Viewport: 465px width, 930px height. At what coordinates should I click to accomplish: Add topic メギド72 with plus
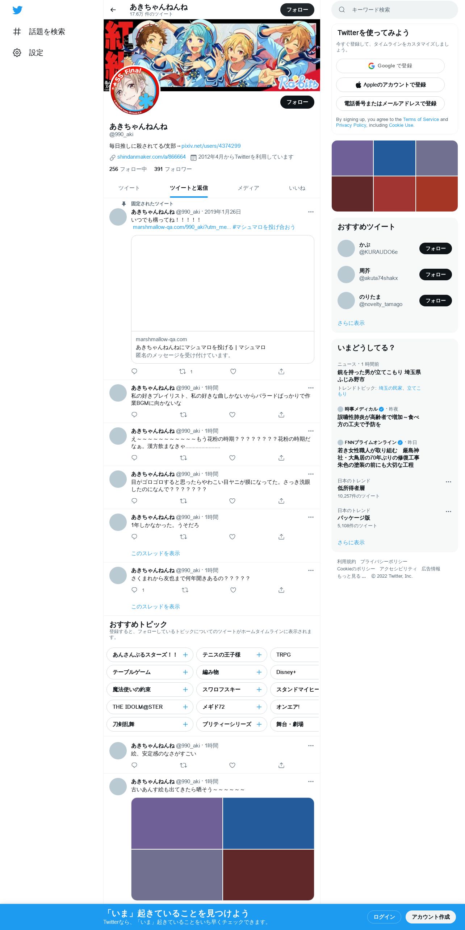[x=259, y=707]
